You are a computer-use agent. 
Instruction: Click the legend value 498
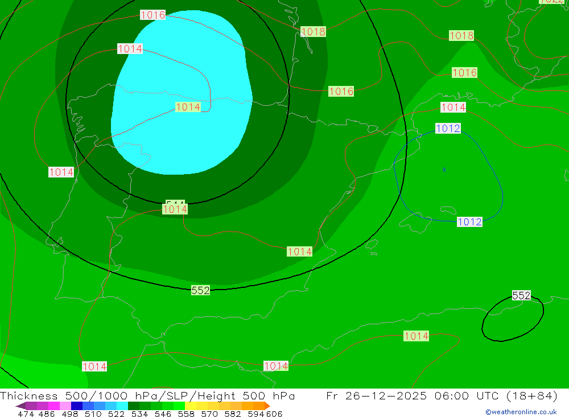tap(69, 414)
